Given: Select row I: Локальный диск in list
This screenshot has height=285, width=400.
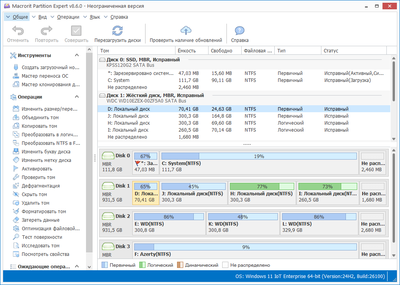Looking at the screenshot, I should [244, 130].
